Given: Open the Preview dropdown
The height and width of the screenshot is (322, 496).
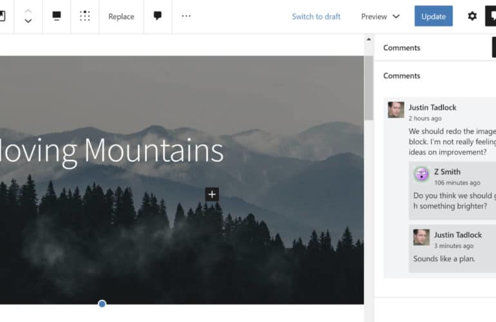Looking at the screenshot, I should tap(380, 17).
